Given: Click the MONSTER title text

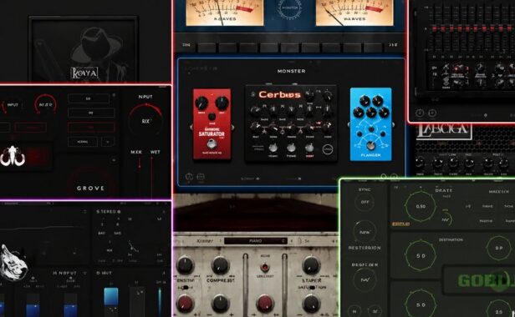Looking at the screenshot, I should [291, 71].
